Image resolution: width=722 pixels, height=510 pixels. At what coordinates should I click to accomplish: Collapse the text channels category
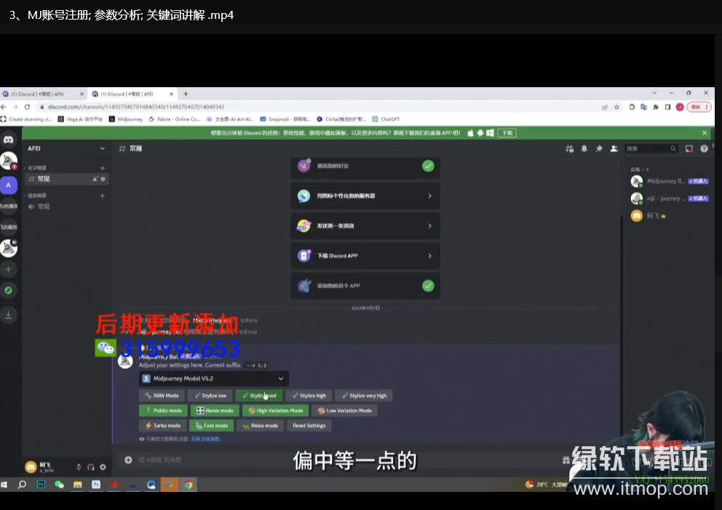tap(36, 168)
